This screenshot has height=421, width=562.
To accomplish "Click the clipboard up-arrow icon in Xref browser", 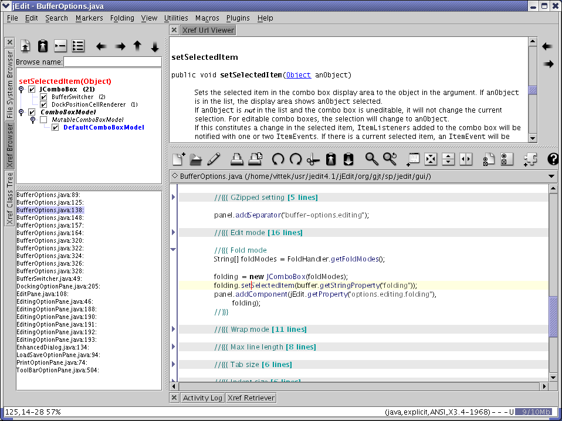I will (43, 46).
